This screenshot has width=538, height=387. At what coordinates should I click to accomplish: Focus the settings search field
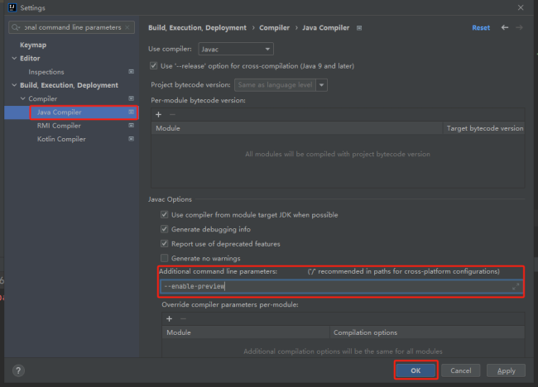click(x=71, y=27)
